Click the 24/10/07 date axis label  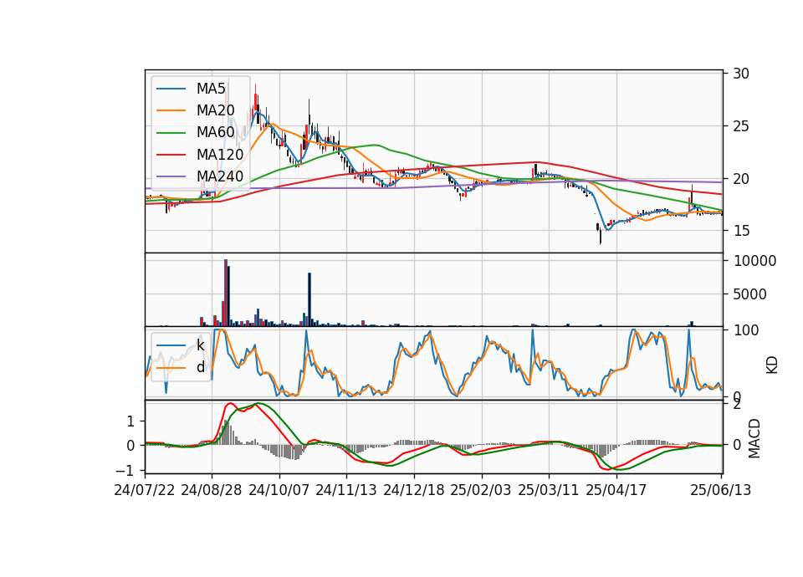coord(279,490)
